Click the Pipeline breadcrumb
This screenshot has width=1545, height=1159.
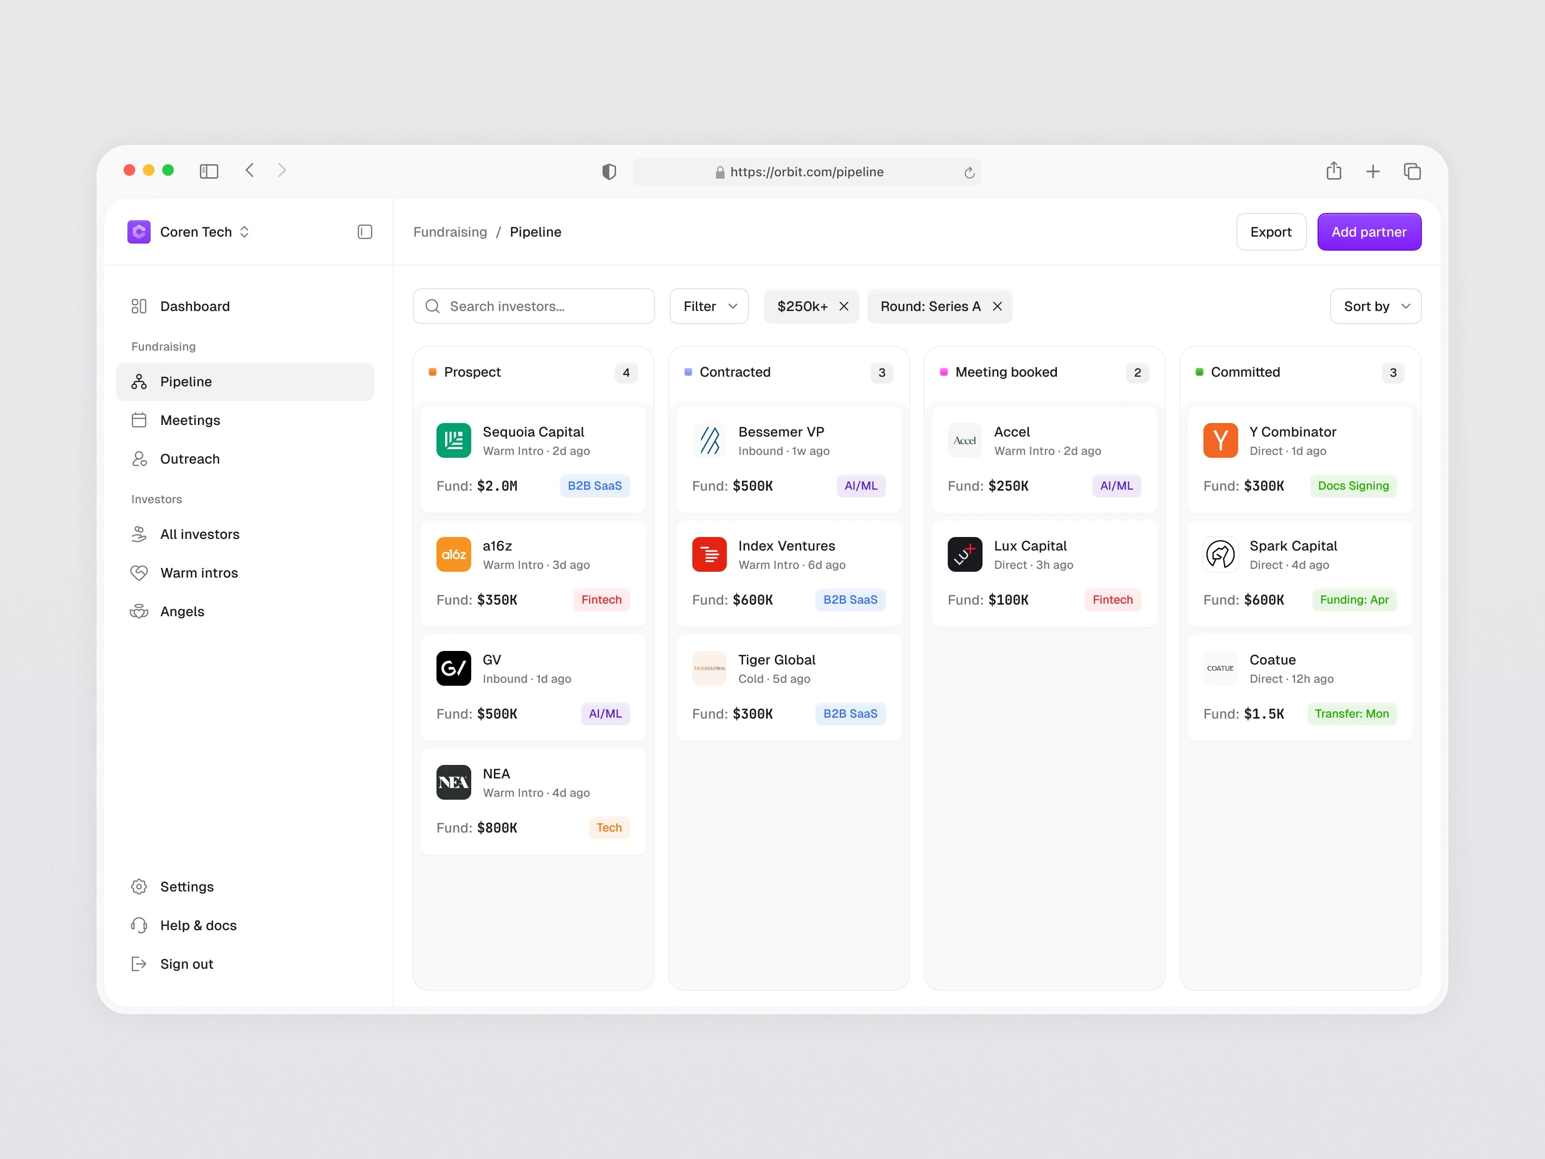536,232
